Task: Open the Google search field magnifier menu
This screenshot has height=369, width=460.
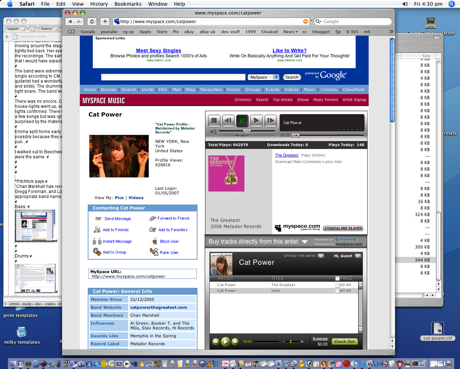Action: [x=318, y=22]
